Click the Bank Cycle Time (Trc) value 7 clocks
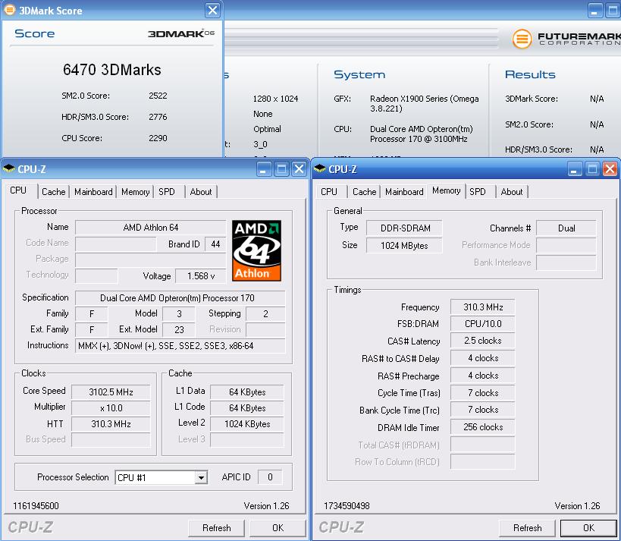 pyautogui.click(x=483, y=410)
